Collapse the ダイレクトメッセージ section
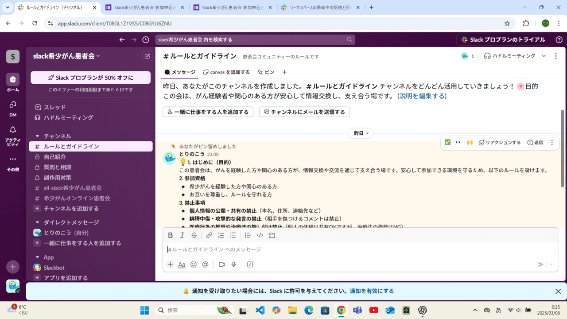Screen dimensions: 567x319 [38, 222]
